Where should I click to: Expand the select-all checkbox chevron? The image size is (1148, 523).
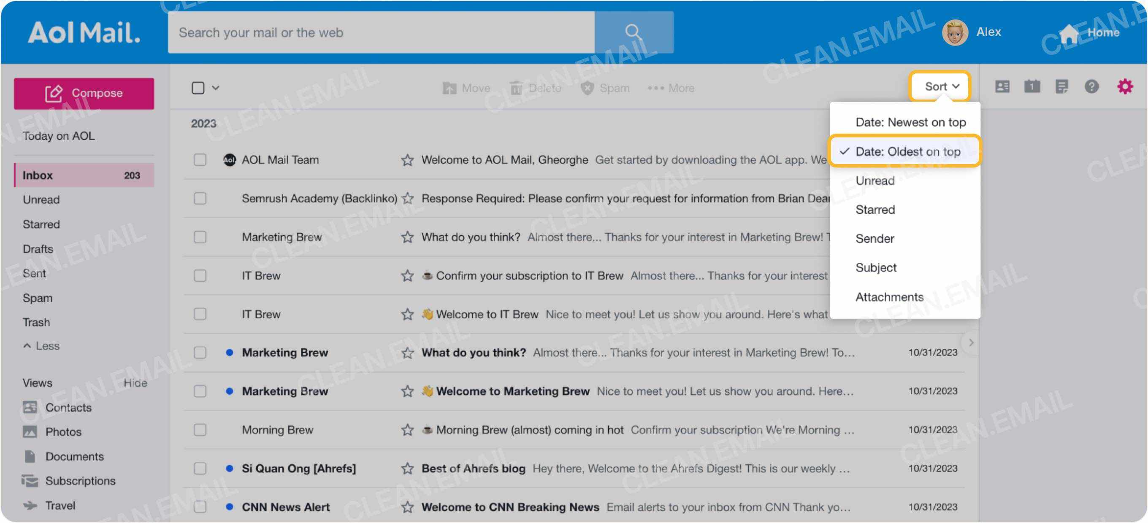coord(216,88)
